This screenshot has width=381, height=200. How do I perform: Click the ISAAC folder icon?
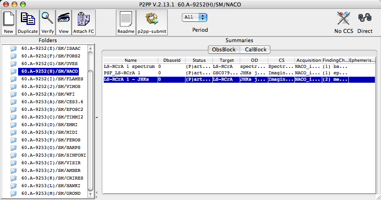(x=14, y=49)
